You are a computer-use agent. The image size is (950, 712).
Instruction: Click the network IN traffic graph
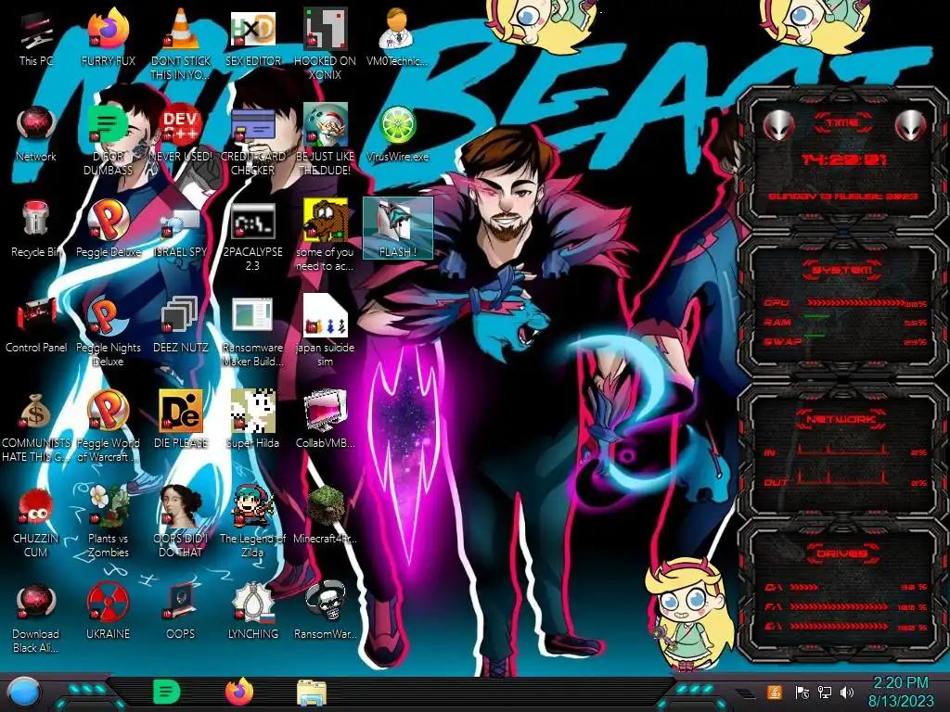(842, 450)
